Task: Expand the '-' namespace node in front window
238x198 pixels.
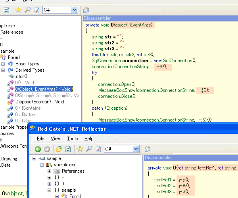Action: [x=49, y=177]
